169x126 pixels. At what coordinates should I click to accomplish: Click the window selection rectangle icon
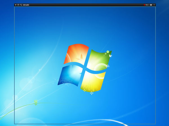pos(18,5)
